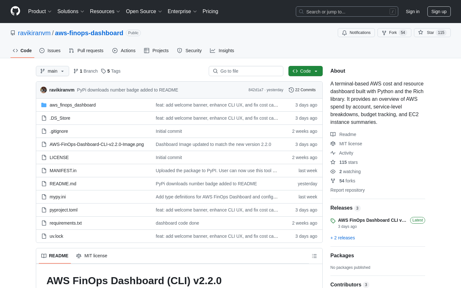Open commit hash 842d1a7

(256, 90)
